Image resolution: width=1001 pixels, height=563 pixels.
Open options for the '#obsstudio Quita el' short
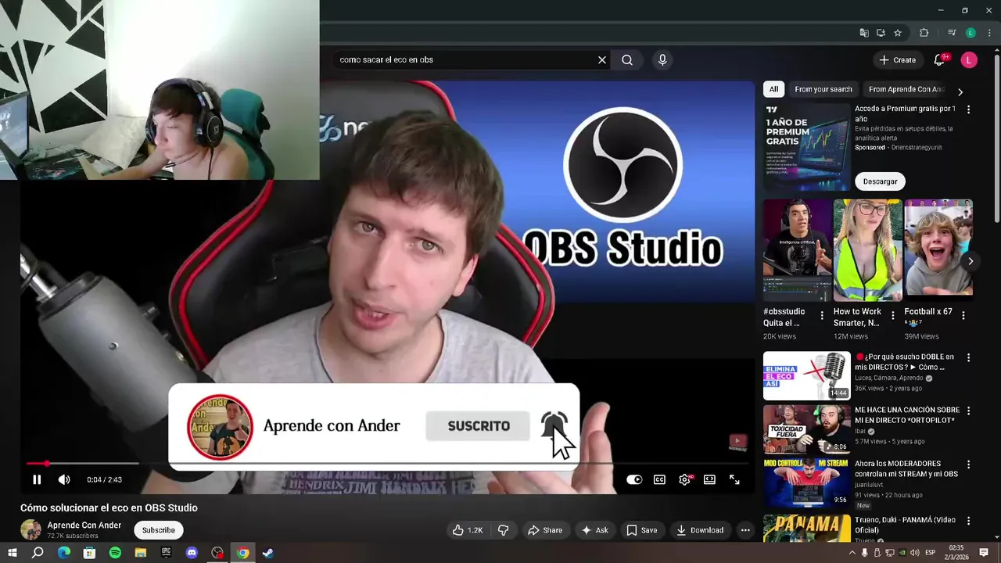tap(822, 315)
